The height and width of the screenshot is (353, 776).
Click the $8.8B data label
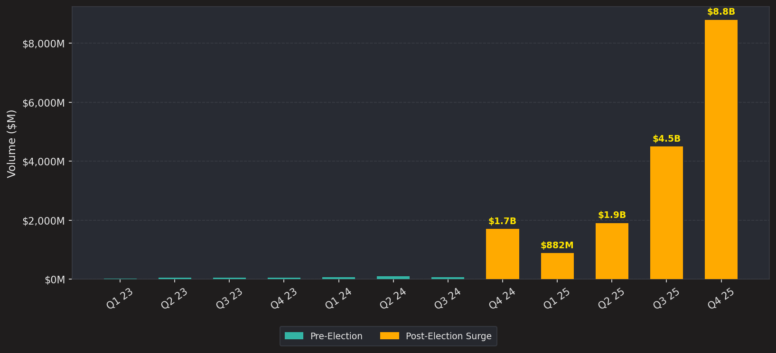pyautogui.click(x=721, y=12)
